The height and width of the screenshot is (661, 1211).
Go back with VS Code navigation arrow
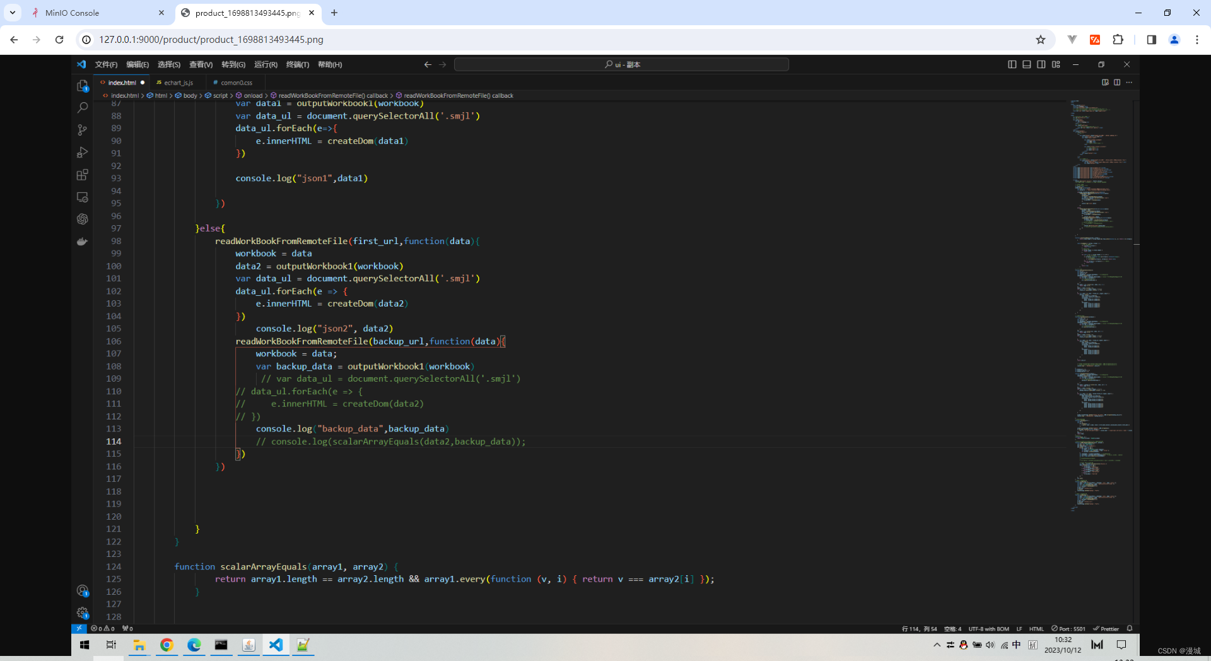428,64
